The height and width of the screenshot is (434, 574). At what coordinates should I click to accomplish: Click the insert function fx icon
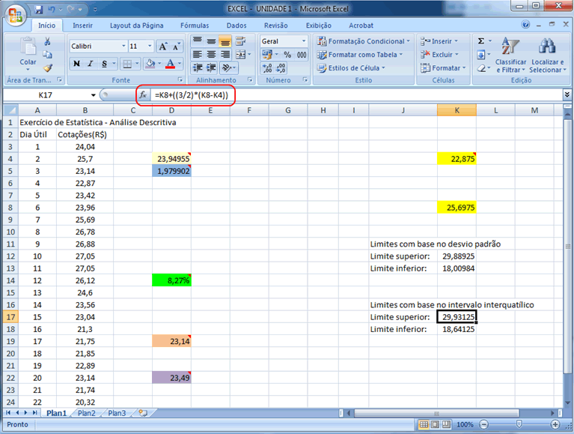(x=143, y=95)
